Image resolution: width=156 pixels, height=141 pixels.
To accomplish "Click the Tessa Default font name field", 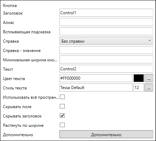I will click(96, 88).
